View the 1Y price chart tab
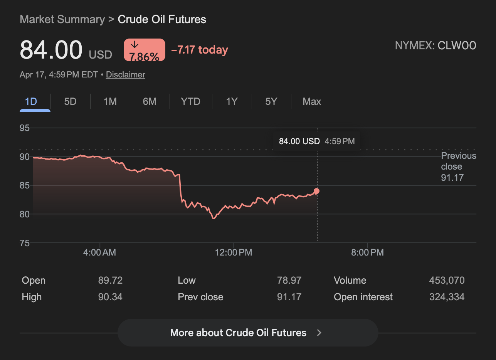Image resolution: width=496 pixels, height=360 pixels. (x=232, y=101)
